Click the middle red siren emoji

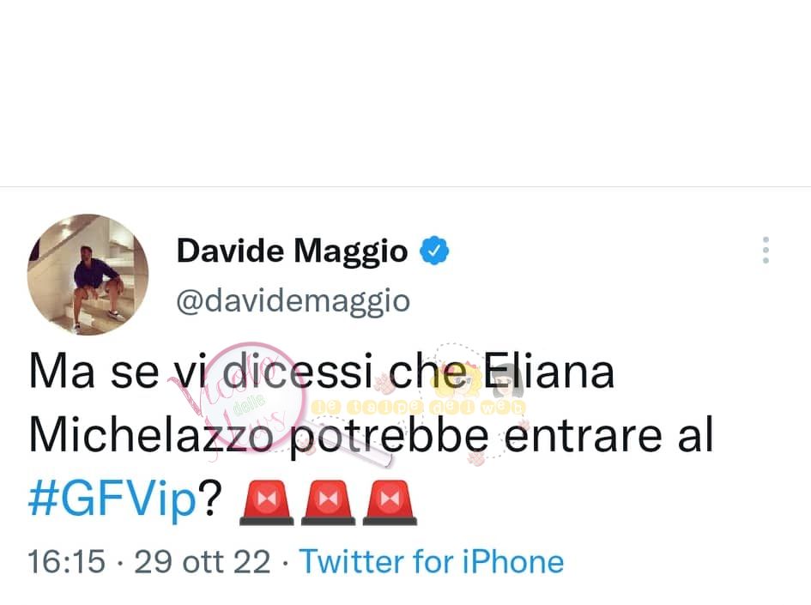point(329,502)
